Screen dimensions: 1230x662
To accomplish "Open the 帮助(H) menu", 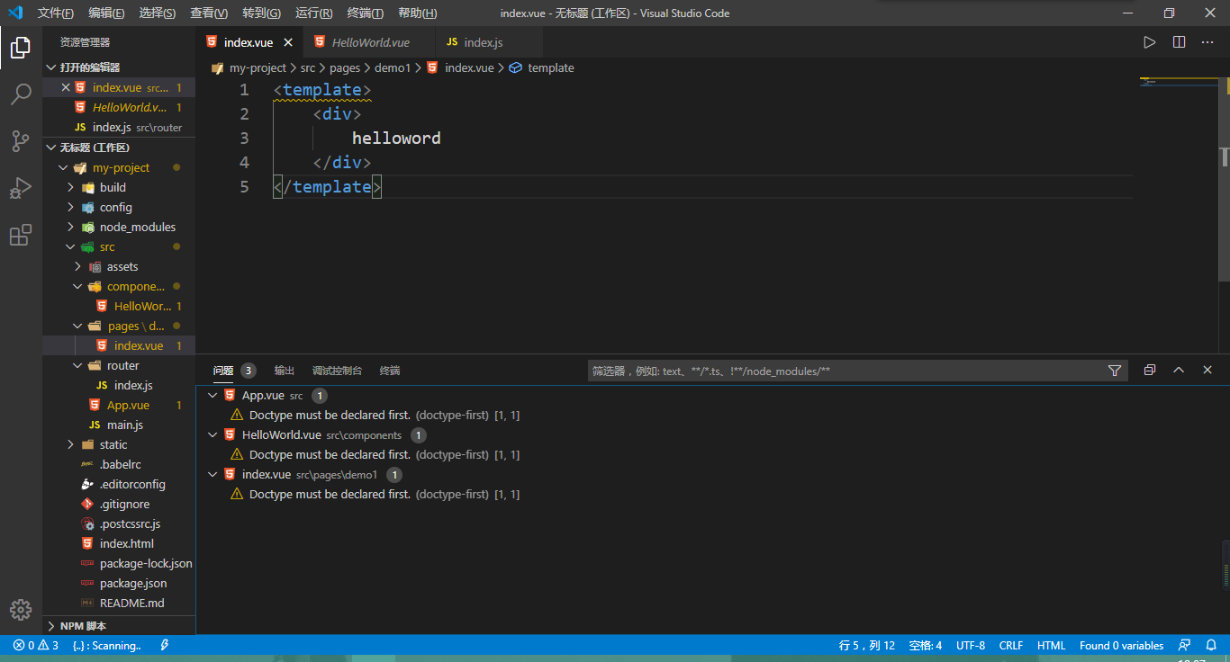I will pos(417,13).
